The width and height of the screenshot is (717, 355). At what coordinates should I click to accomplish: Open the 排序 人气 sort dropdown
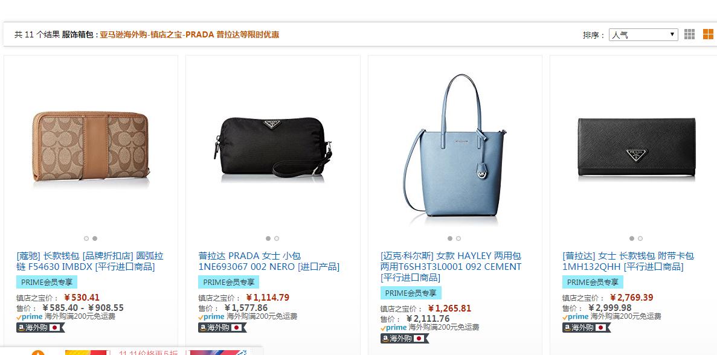click(643, 35)
